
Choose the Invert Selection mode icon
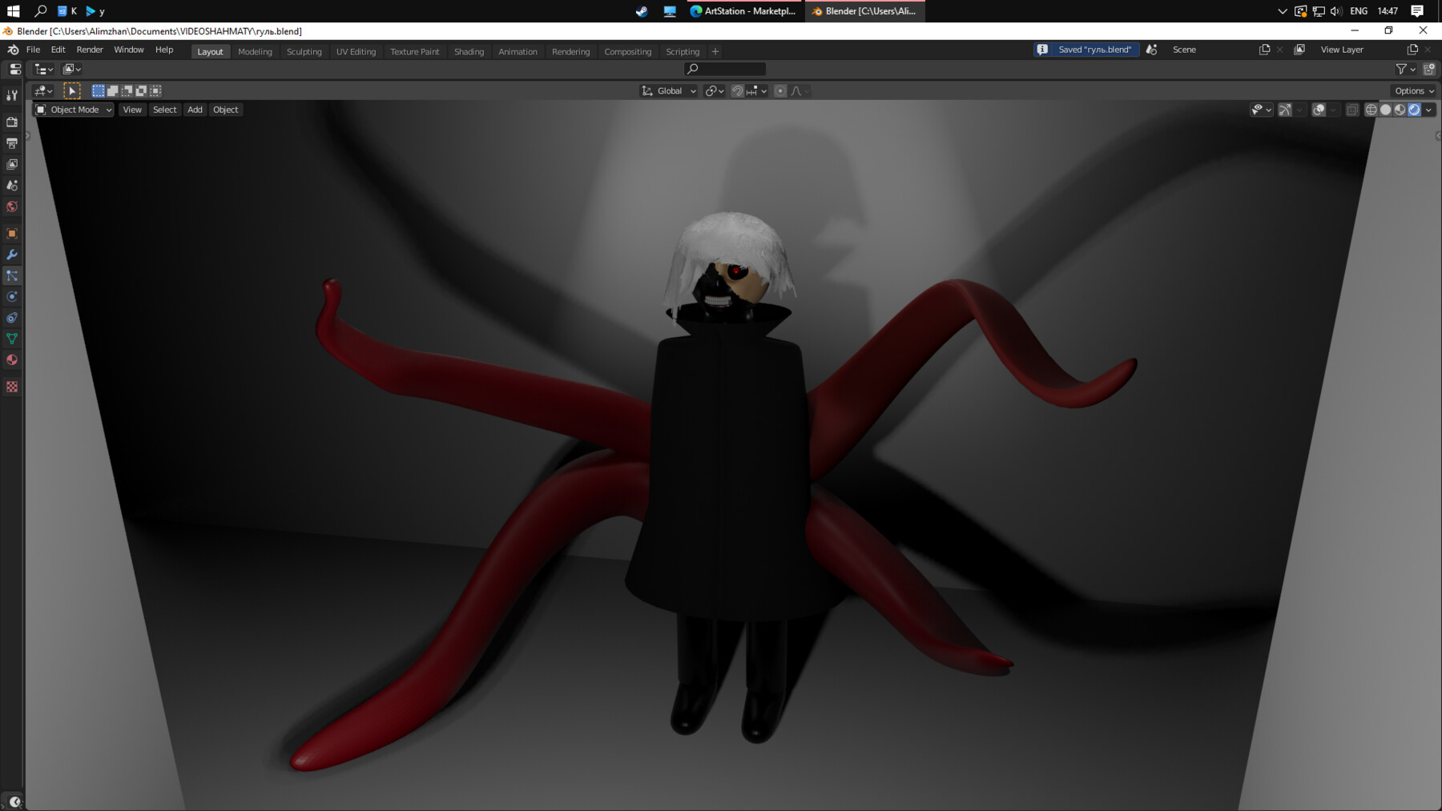click(x=141, y=90)
